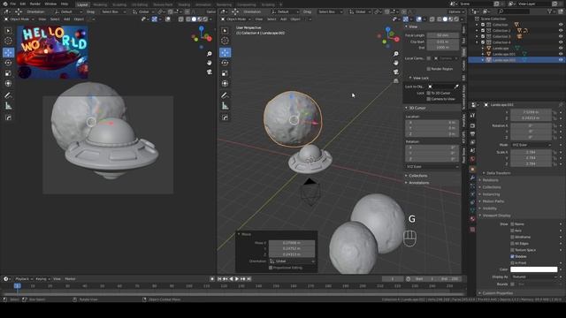Open the Display As dropdown

pyautogui.click(x=534, y=276)
